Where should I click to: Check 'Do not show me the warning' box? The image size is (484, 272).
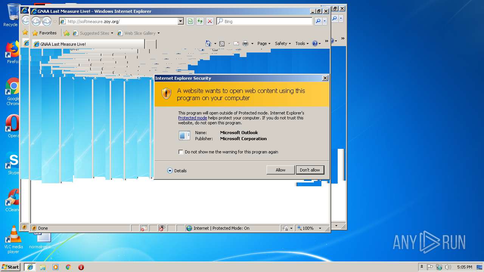pos(181,152)
